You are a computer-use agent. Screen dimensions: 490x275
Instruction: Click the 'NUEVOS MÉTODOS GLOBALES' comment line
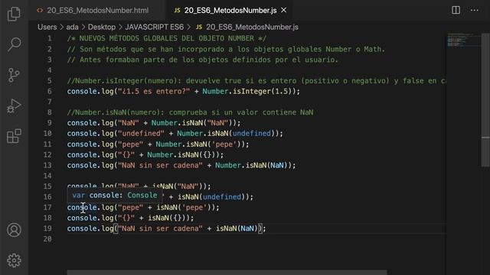(x=167, y=38)
